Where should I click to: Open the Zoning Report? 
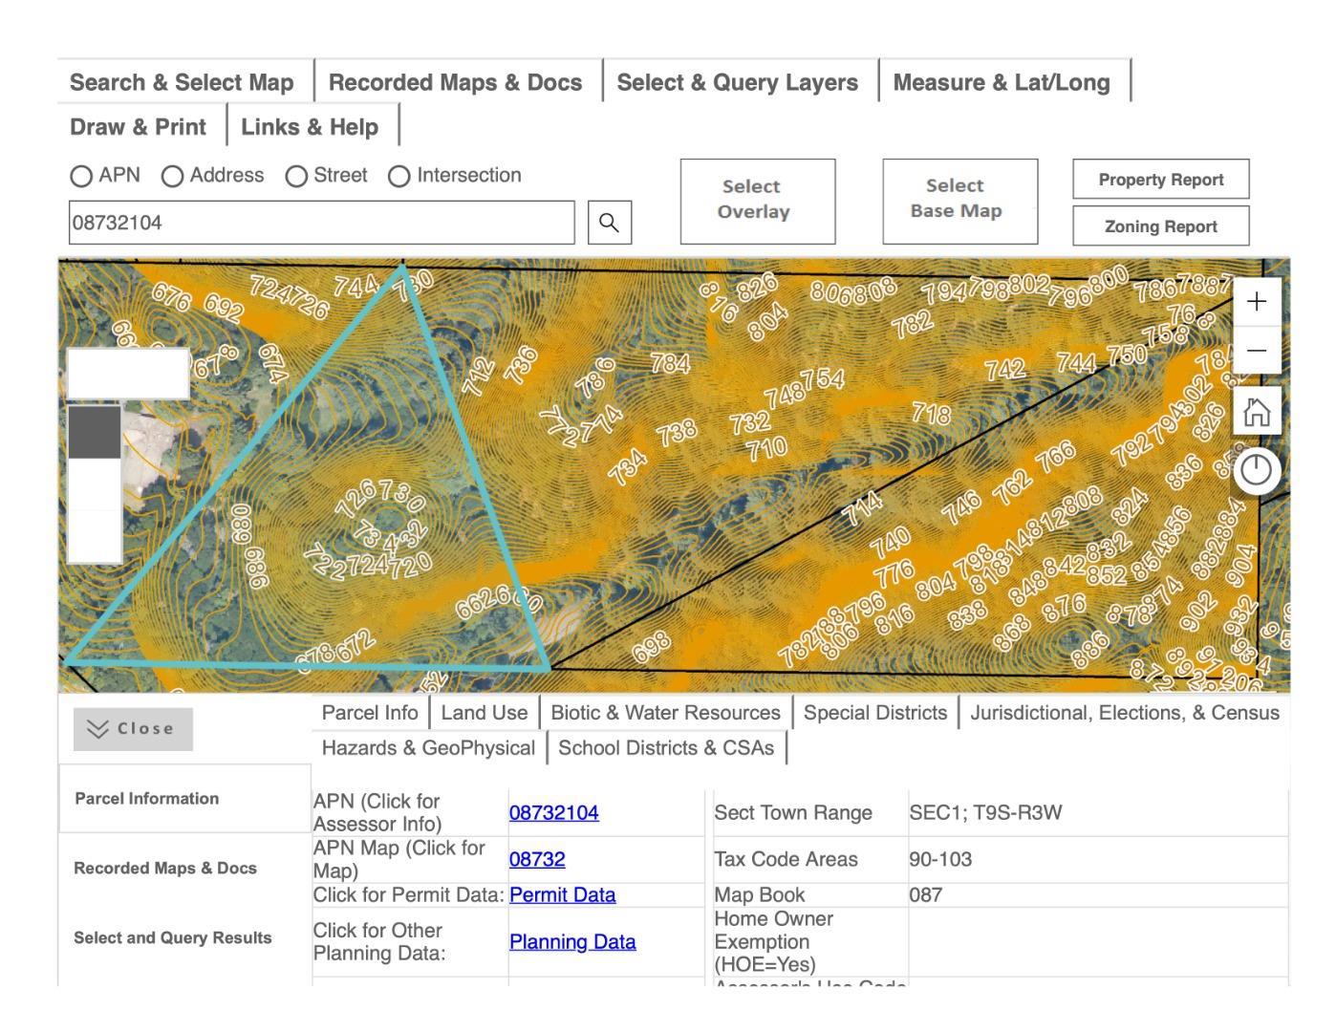(1160, 226)
